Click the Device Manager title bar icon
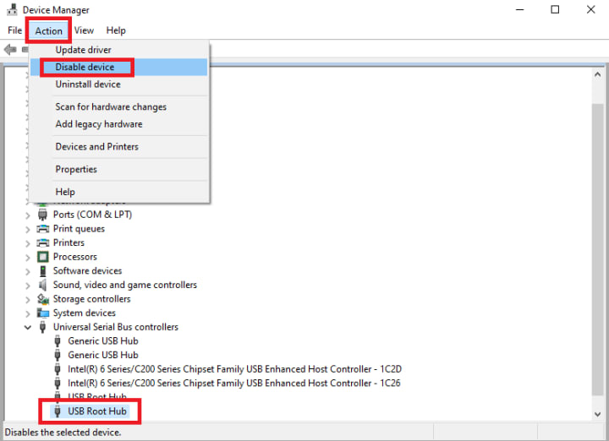 [12, 9]
